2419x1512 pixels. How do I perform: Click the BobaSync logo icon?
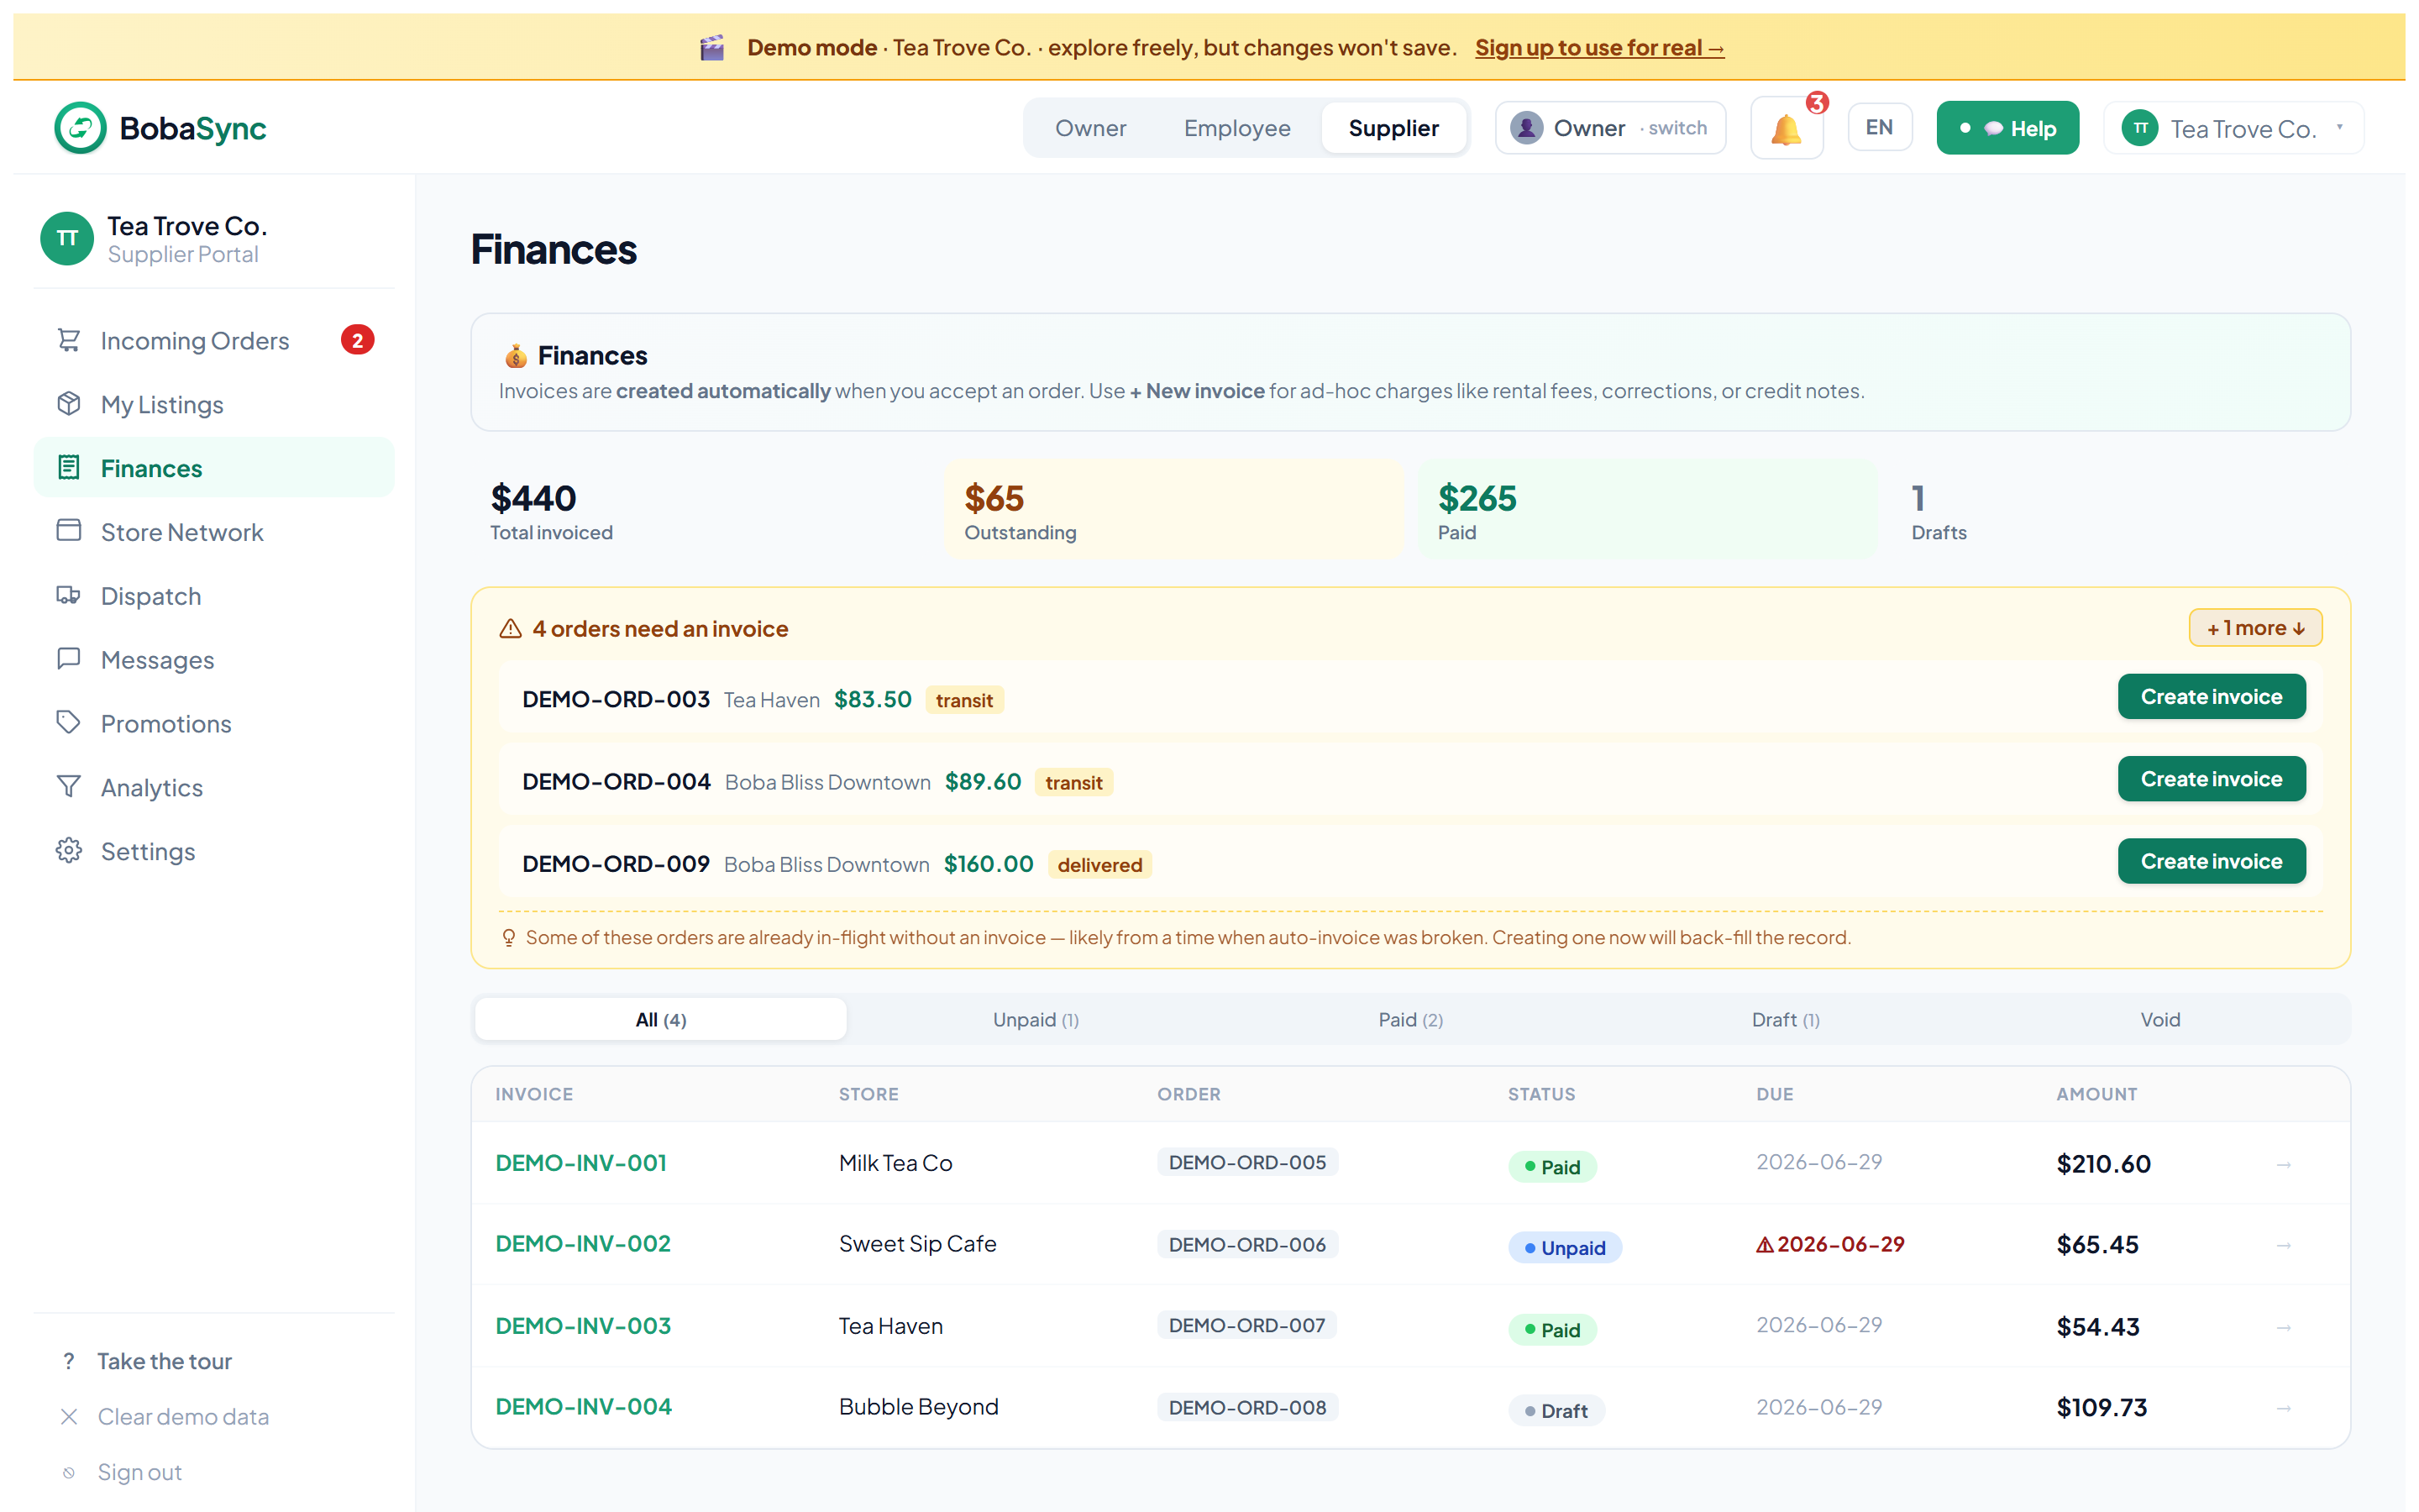click(80, 128)
